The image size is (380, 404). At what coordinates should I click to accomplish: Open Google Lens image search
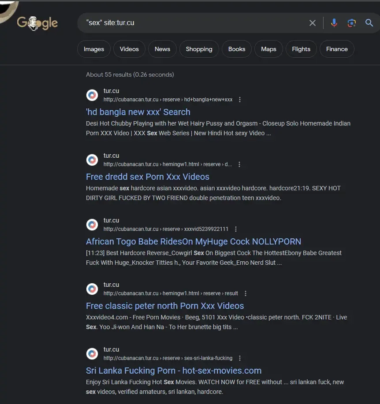(x=352, y=23)
